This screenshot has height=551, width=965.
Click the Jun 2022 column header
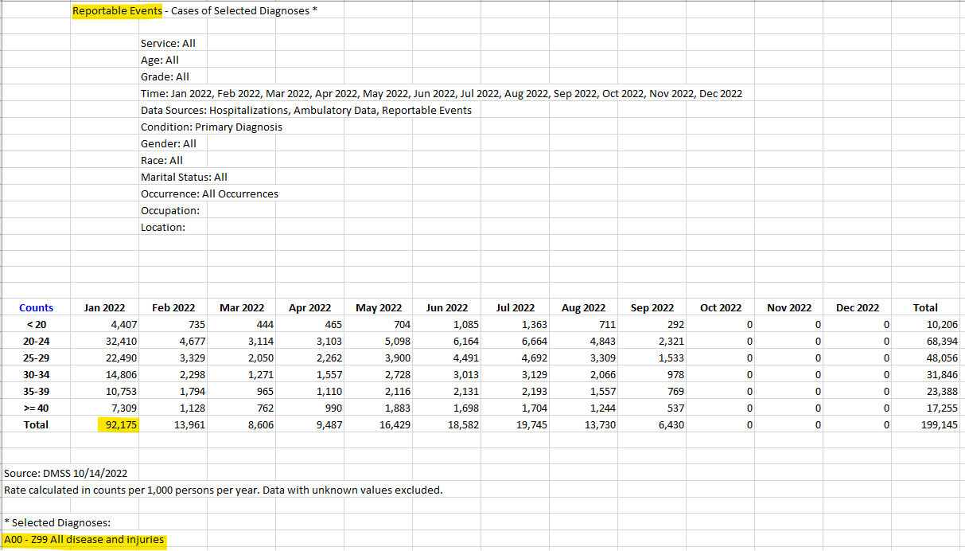point(447,307)
